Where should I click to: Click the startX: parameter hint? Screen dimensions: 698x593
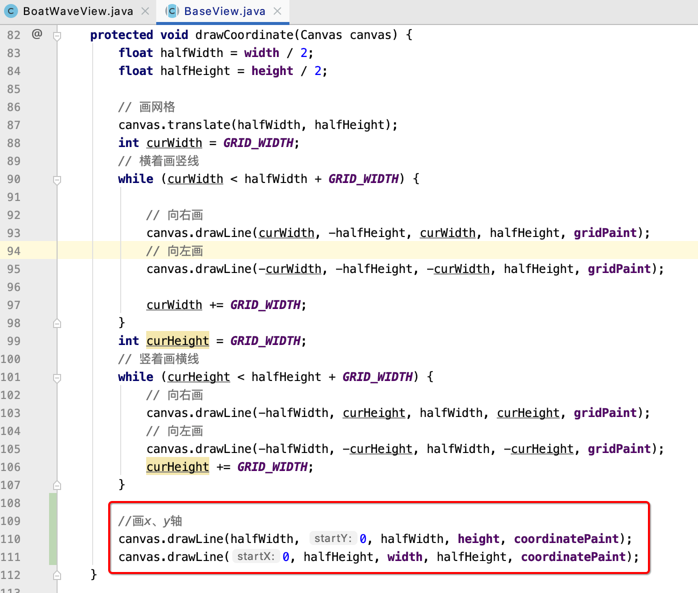pos(255,556)
